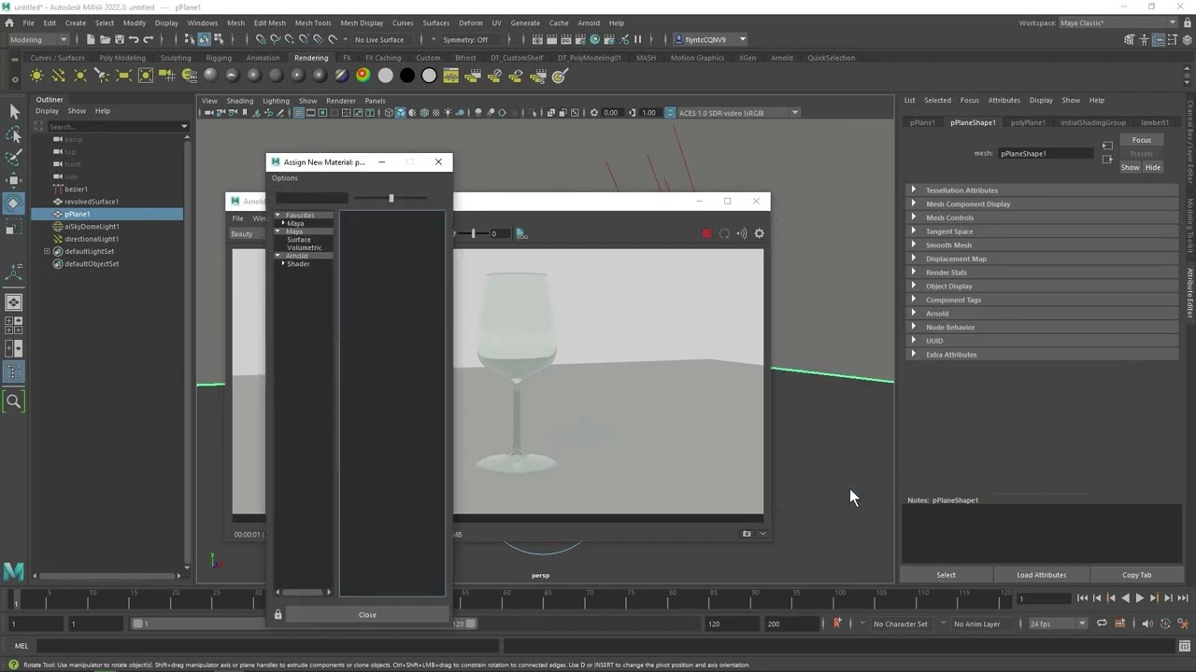Toggle loop playback mode

pos(1102,623)
